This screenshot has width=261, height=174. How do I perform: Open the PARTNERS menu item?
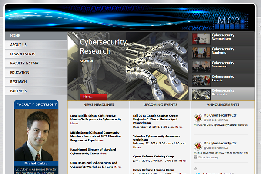tap(36, 91)
